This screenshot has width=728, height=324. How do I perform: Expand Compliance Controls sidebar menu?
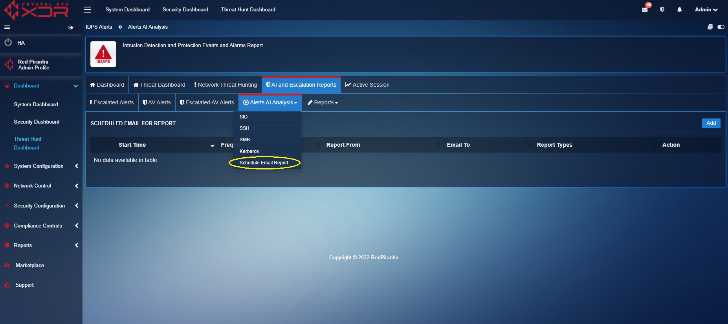click(77, 226)
